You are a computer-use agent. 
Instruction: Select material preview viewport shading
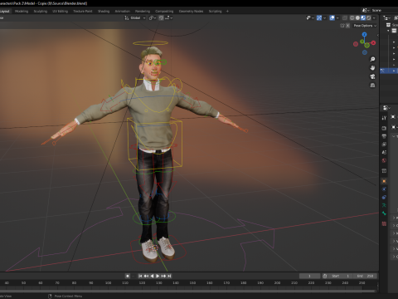[363, 17]
